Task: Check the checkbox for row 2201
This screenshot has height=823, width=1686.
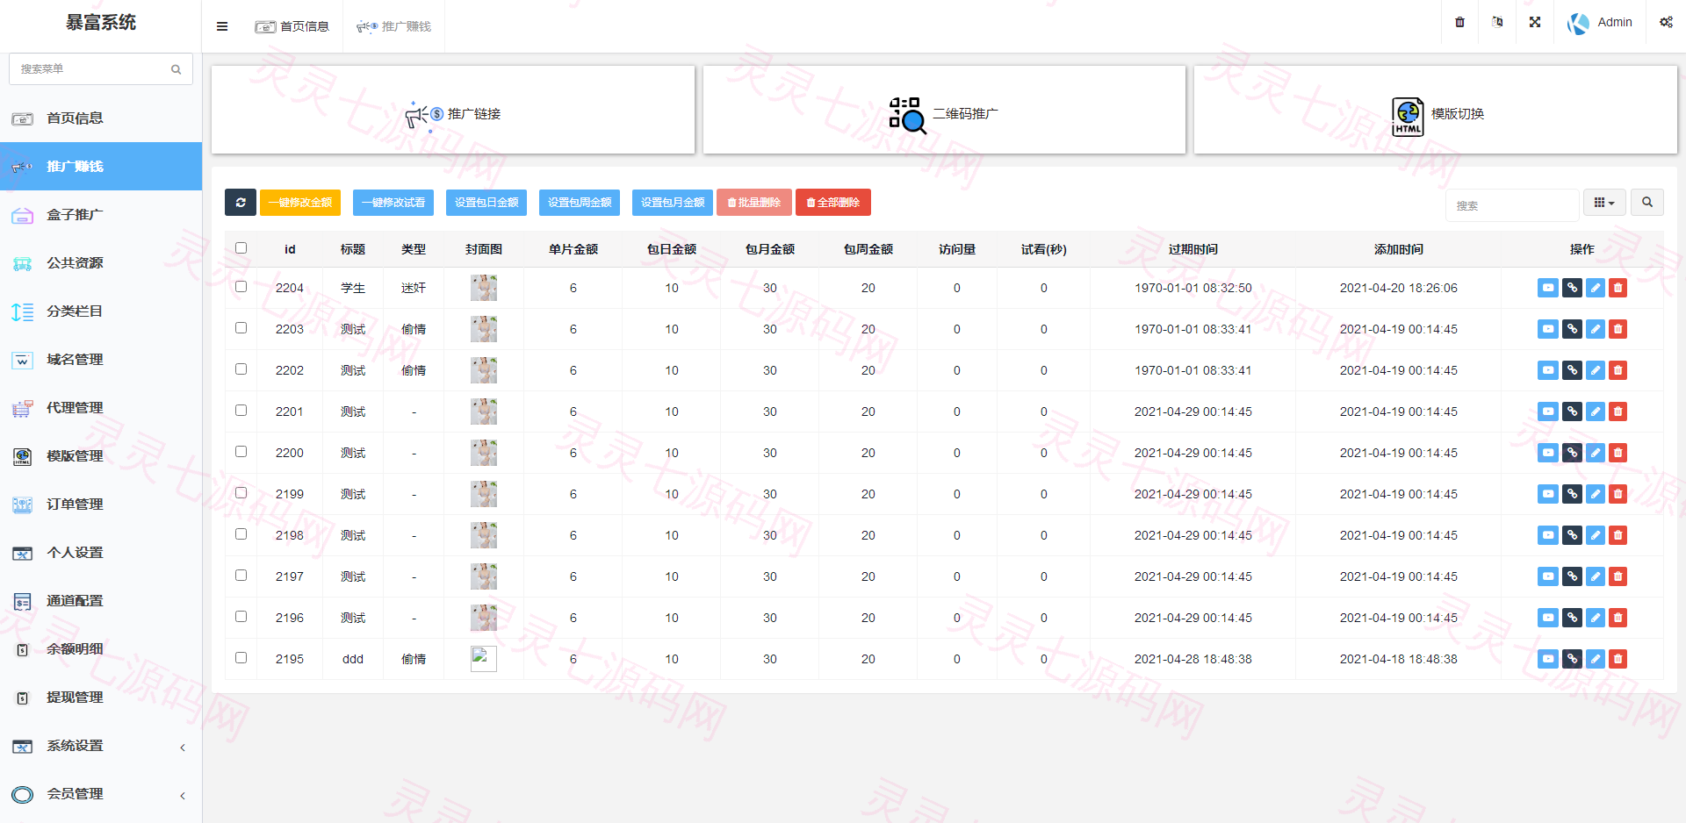Action: tap(241, 411)
